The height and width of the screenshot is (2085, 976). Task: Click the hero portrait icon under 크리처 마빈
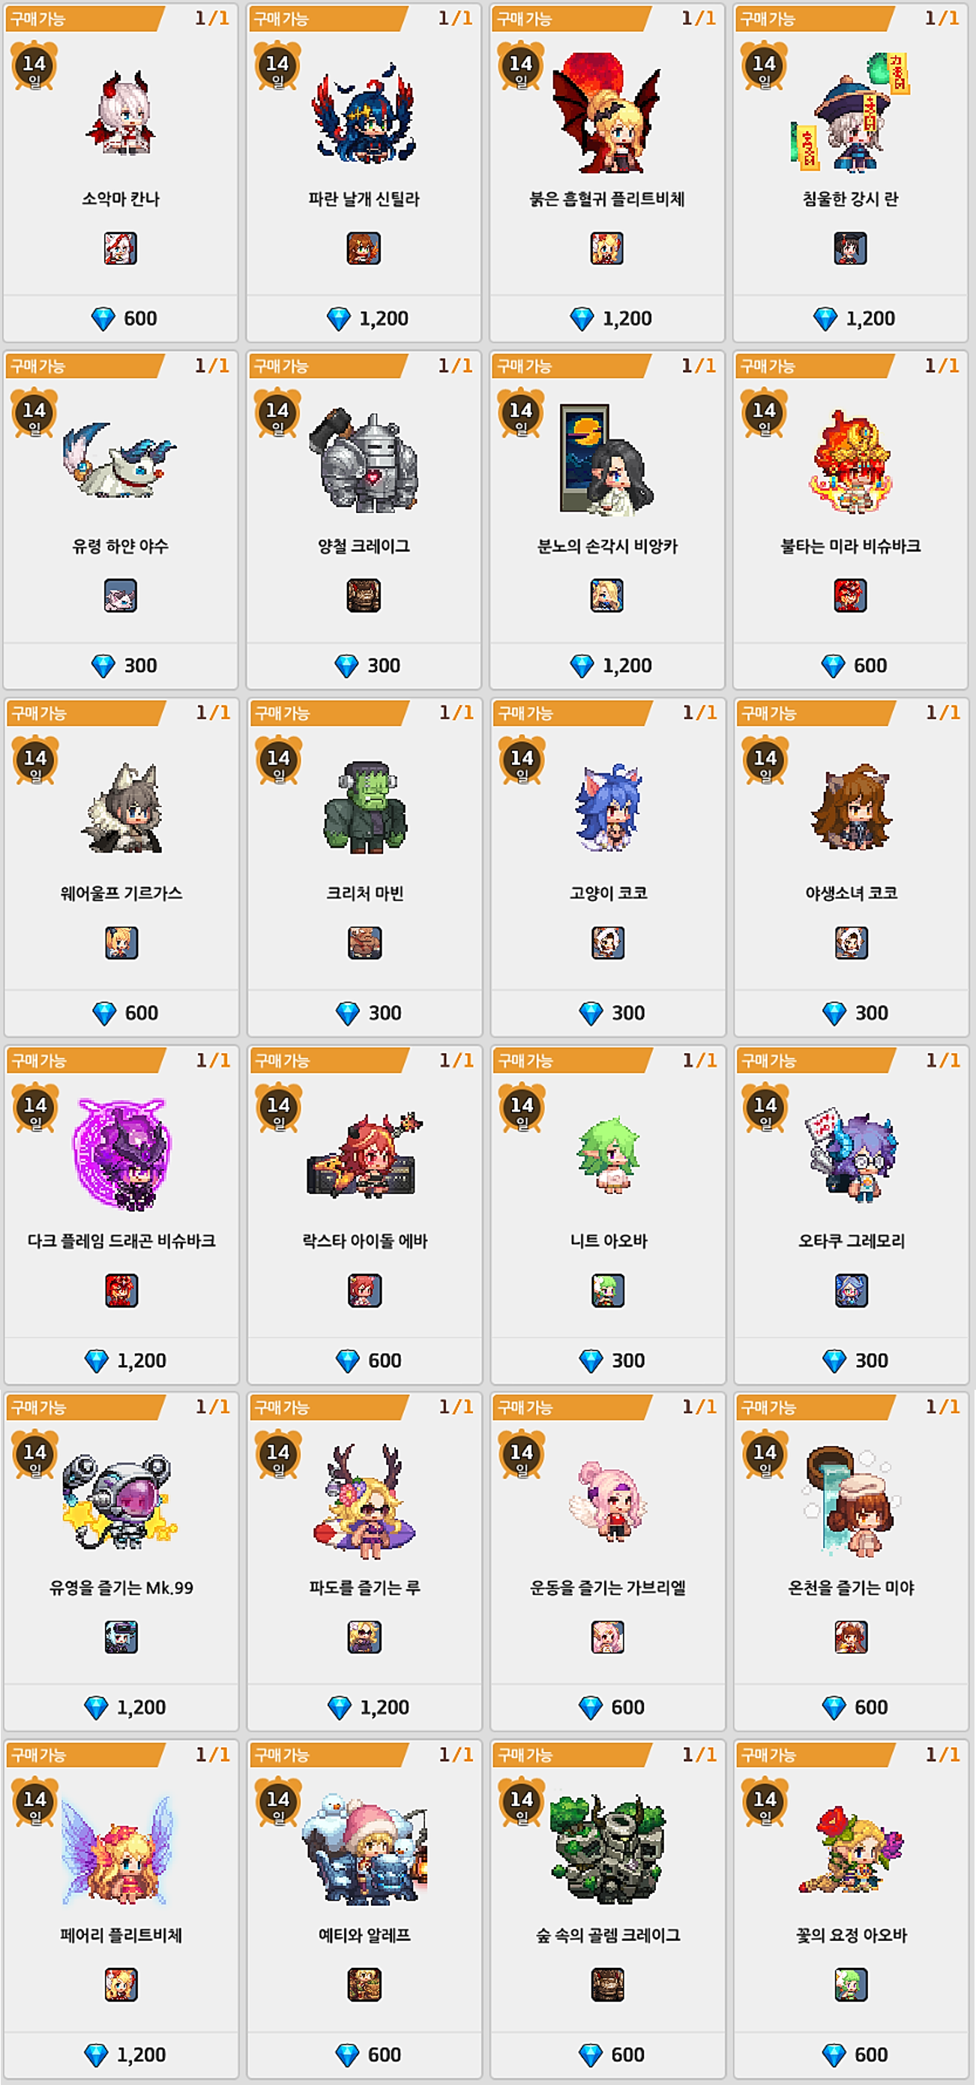point(365,943)
